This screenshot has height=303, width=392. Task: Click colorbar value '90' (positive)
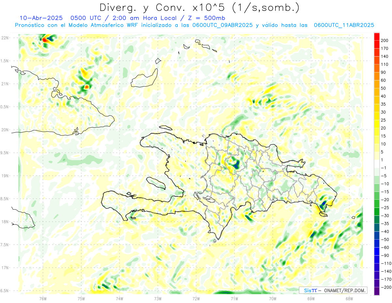point(384,72)
